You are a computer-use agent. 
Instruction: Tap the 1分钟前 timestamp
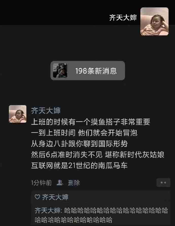[x=41, y=183]
